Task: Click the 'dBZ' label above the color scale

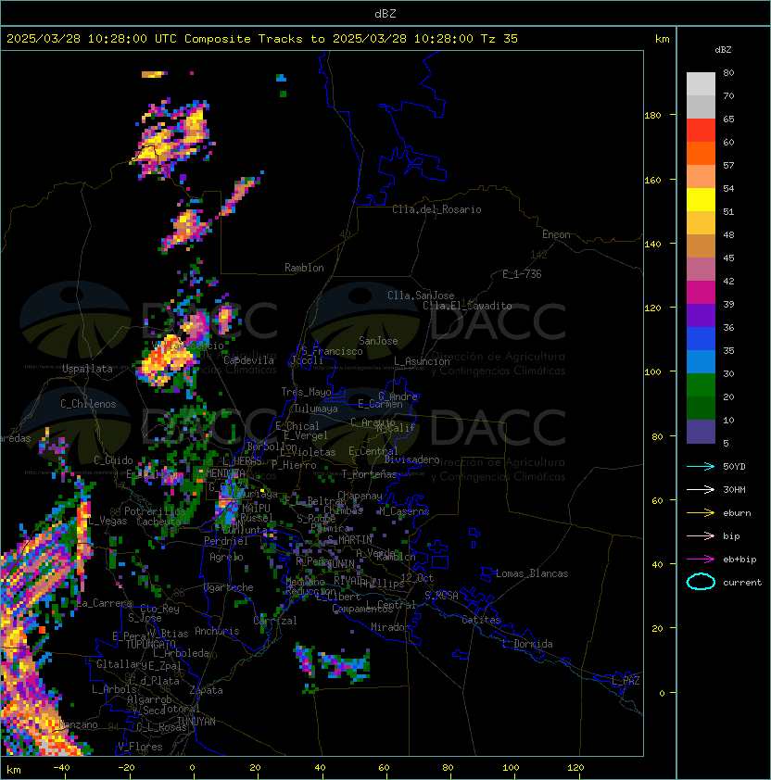Action: pos(723,50)
